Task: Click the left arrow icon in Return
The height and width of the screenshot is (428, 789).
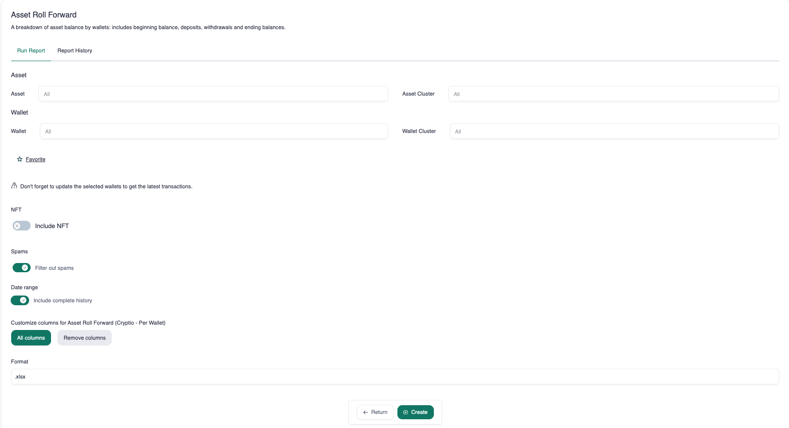Action: [x=365, y=412]
